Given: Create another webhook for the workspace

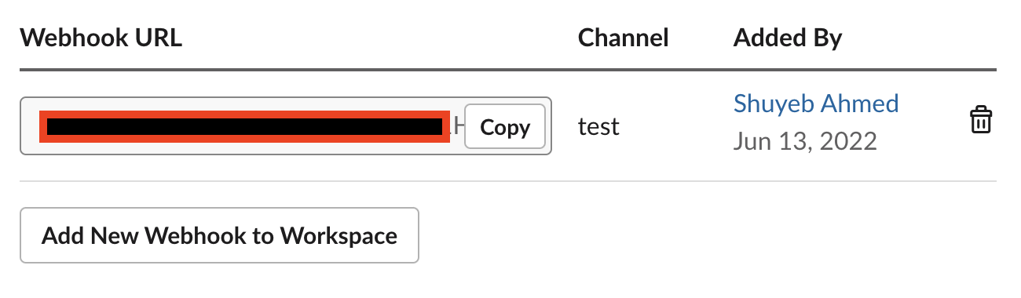Looking at the screenshot, I should (x=219, y=235).
